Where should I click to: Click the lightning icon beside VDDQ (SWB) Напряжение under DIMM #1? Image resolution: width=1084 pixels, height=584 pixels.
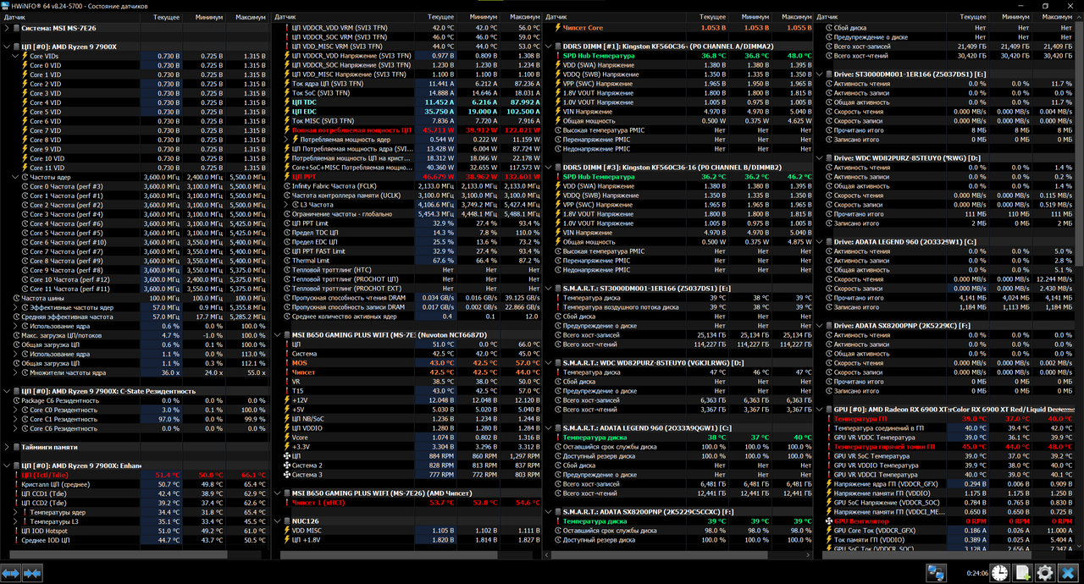click(557, 74)
